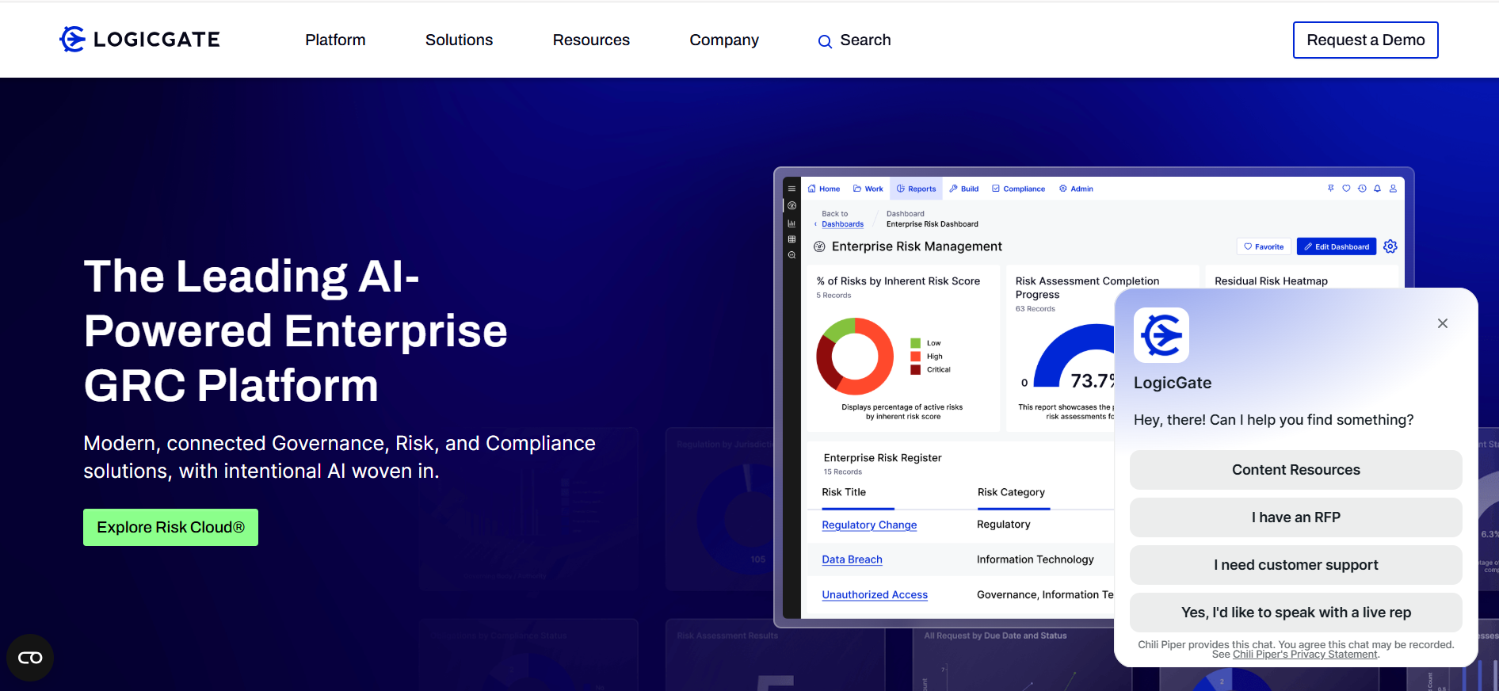Open the Solutions menu
This screenshot has height=691, width=1499.
point(459,40)
